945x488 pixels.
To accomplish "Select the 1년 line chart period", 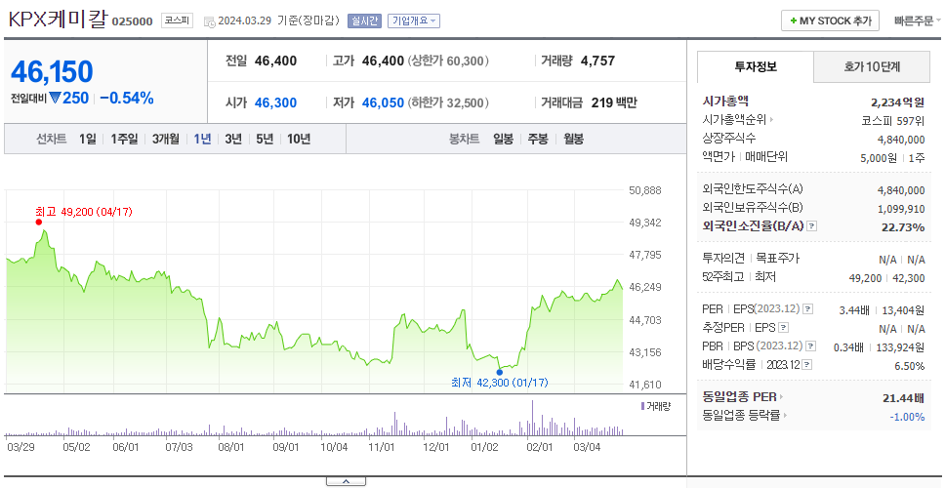I will click(x=202, y=140).
